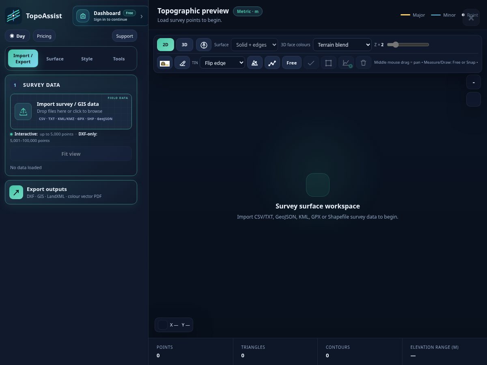The image size is (487, 365).
Task: Click the POINTS count stat
Action: [191, 351]
